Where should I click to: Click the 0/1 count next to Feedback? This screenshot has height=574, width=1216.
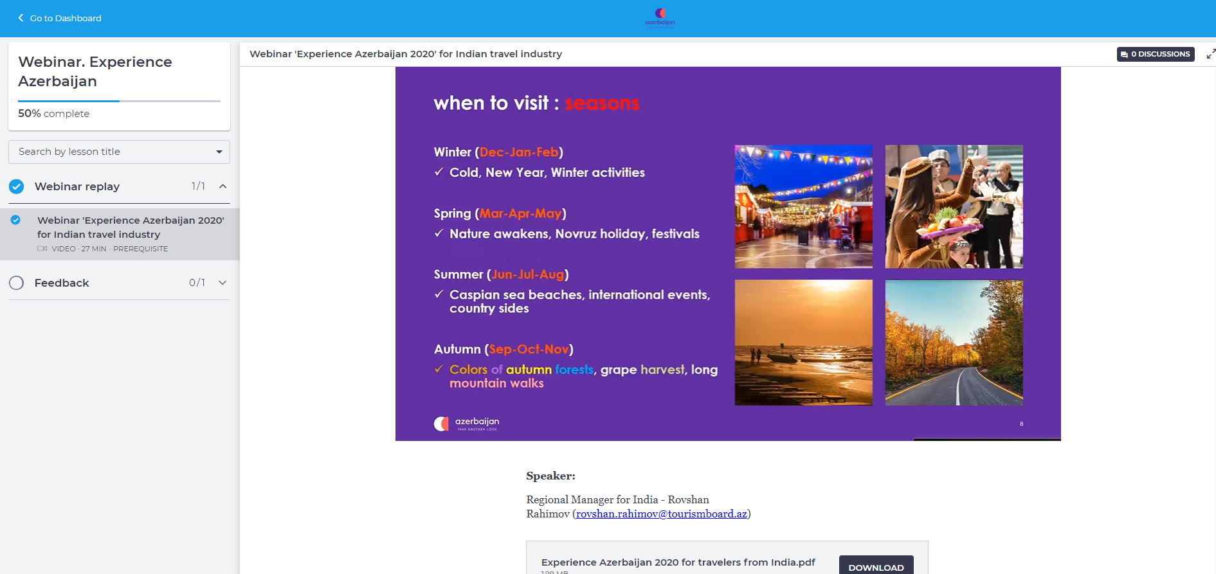tap(197, 283)
